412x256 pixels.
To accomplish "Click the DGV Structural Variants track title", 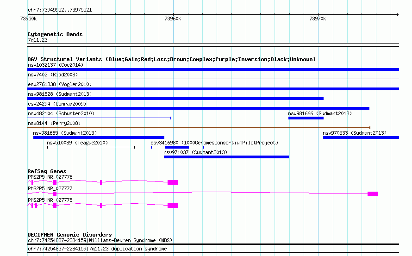I will point(172,59).
